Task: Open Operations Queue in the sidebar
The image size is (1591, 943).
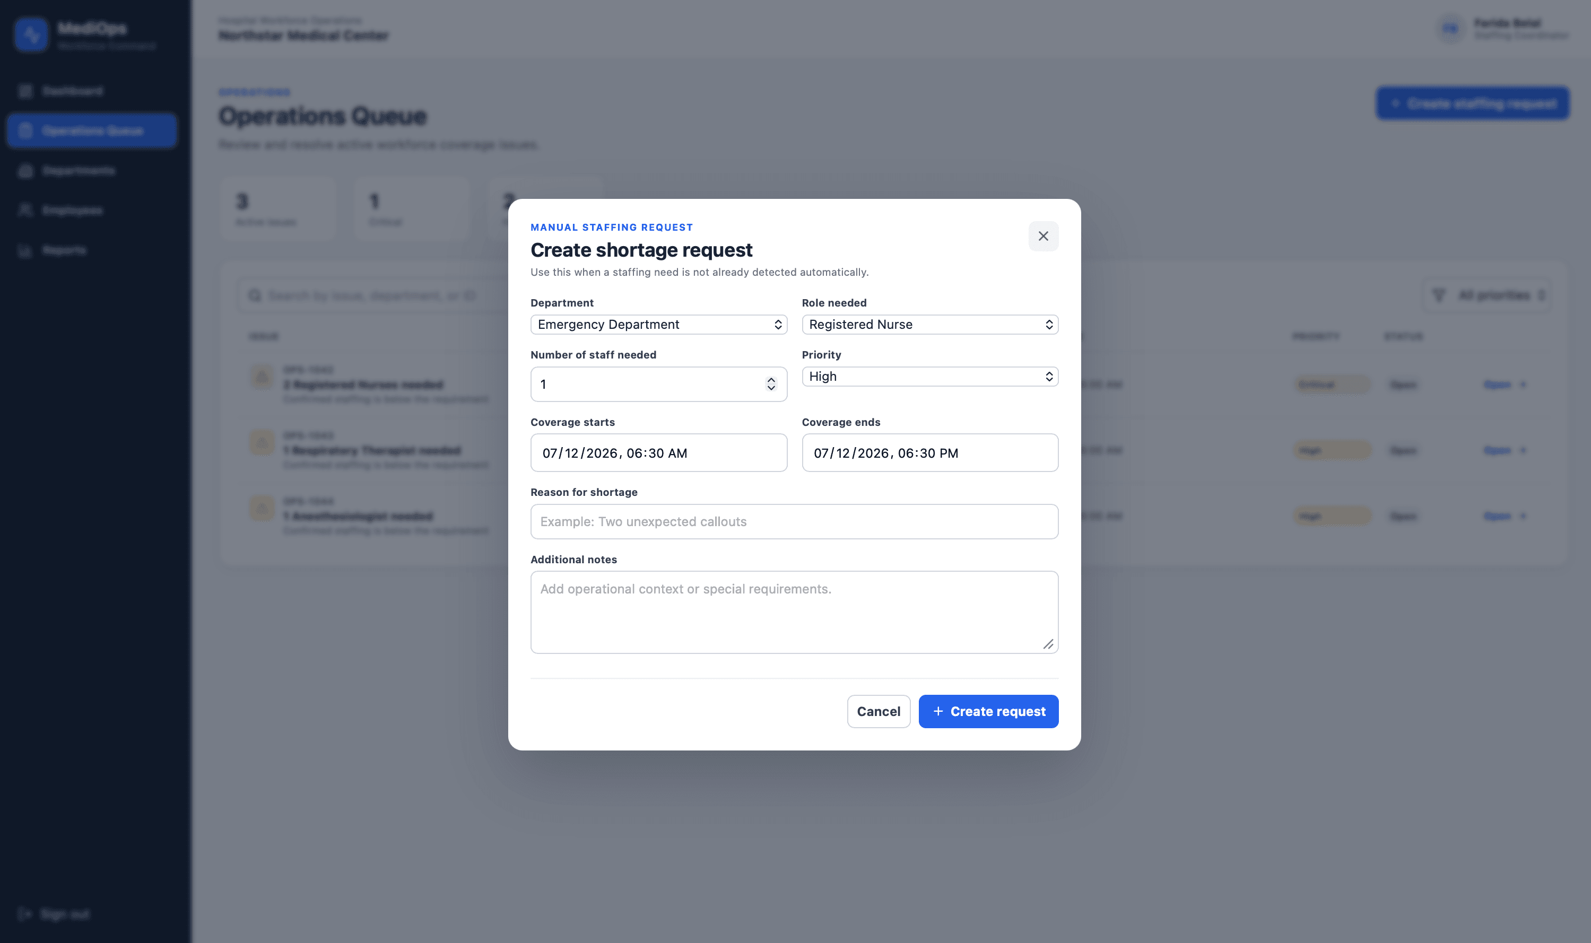Action: pos(92,131)
